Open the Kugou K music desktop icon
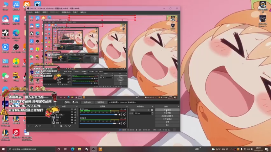Screen dimensions: 271x152 pyautogui.click(x=5, y=48)
